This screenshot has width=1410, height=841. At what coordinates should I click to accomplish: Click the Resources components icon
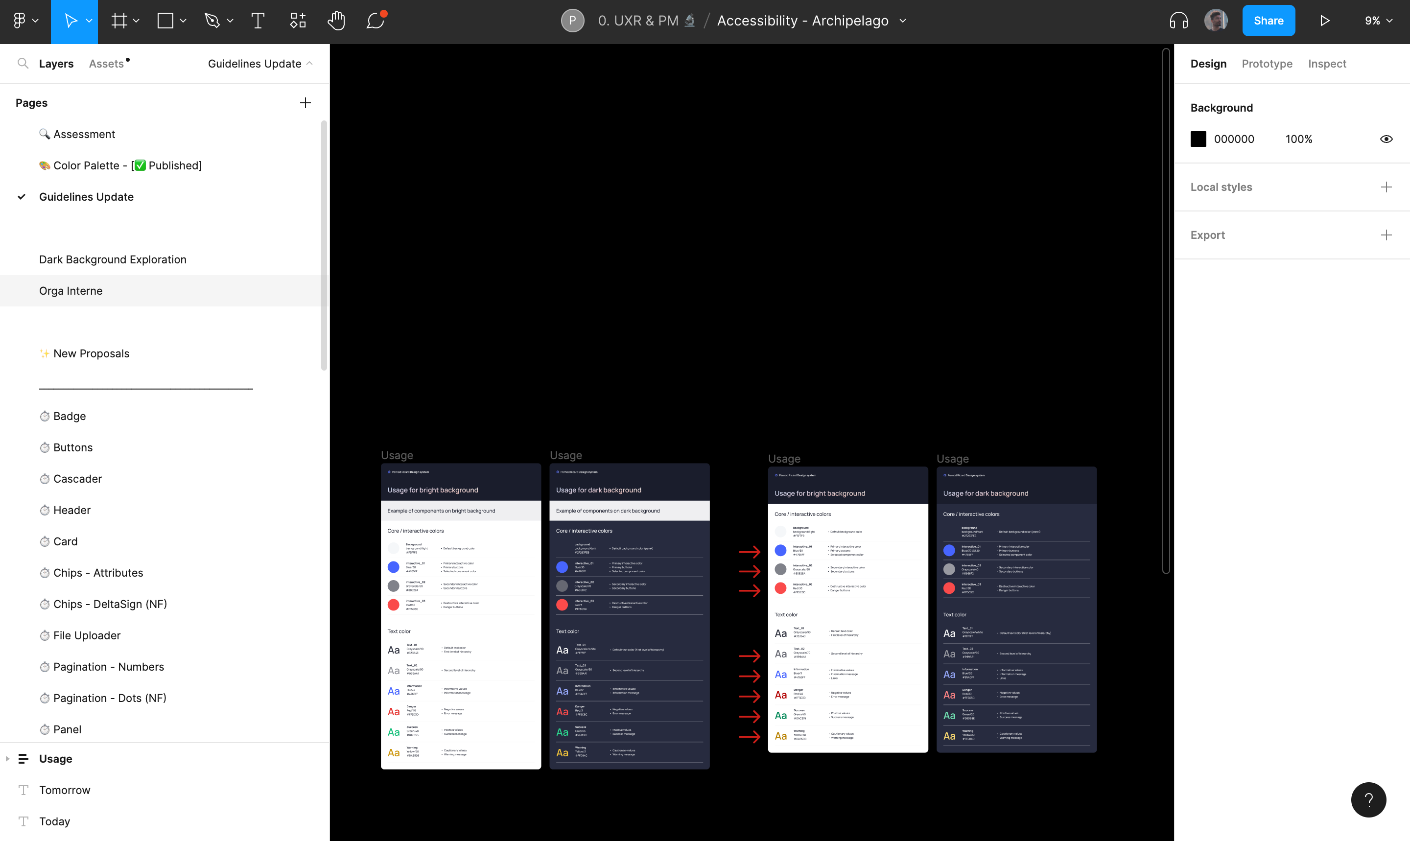point(298,21)
